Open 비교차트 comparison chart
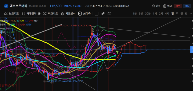 pyautogui.click(x=50, y=13)
